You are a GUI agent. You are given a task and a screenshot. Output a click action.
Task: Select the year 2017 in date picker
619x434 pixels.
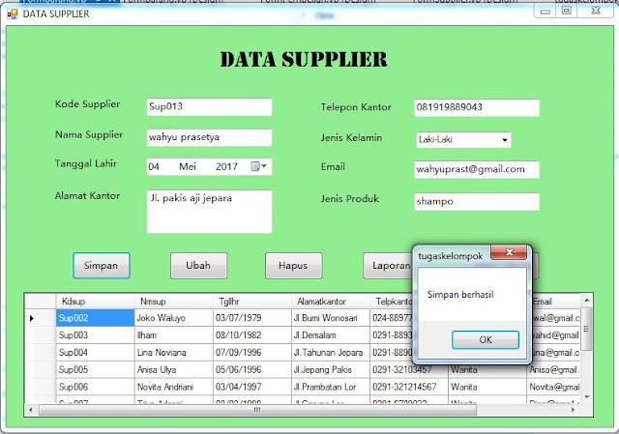226,167
